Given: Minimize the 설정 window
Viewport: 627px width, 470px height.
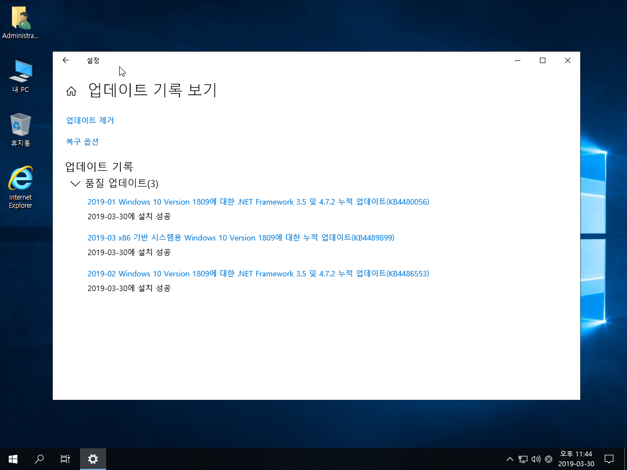Looking at the screenshot, I should [x=518, y=60].
